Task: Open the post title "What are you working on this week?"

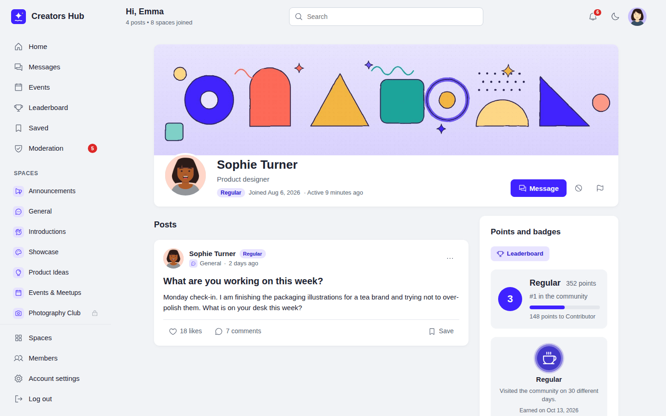Action: pos(243,281)
